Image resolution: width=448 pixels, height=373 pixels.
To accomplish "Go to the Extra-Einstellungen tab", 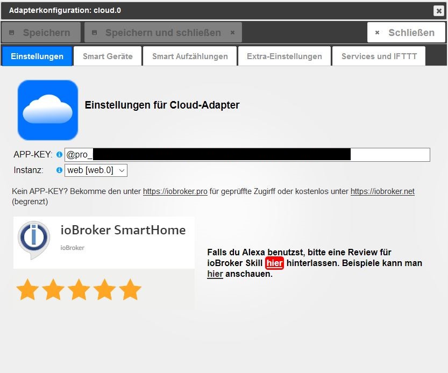I will (x=285, y=56).
